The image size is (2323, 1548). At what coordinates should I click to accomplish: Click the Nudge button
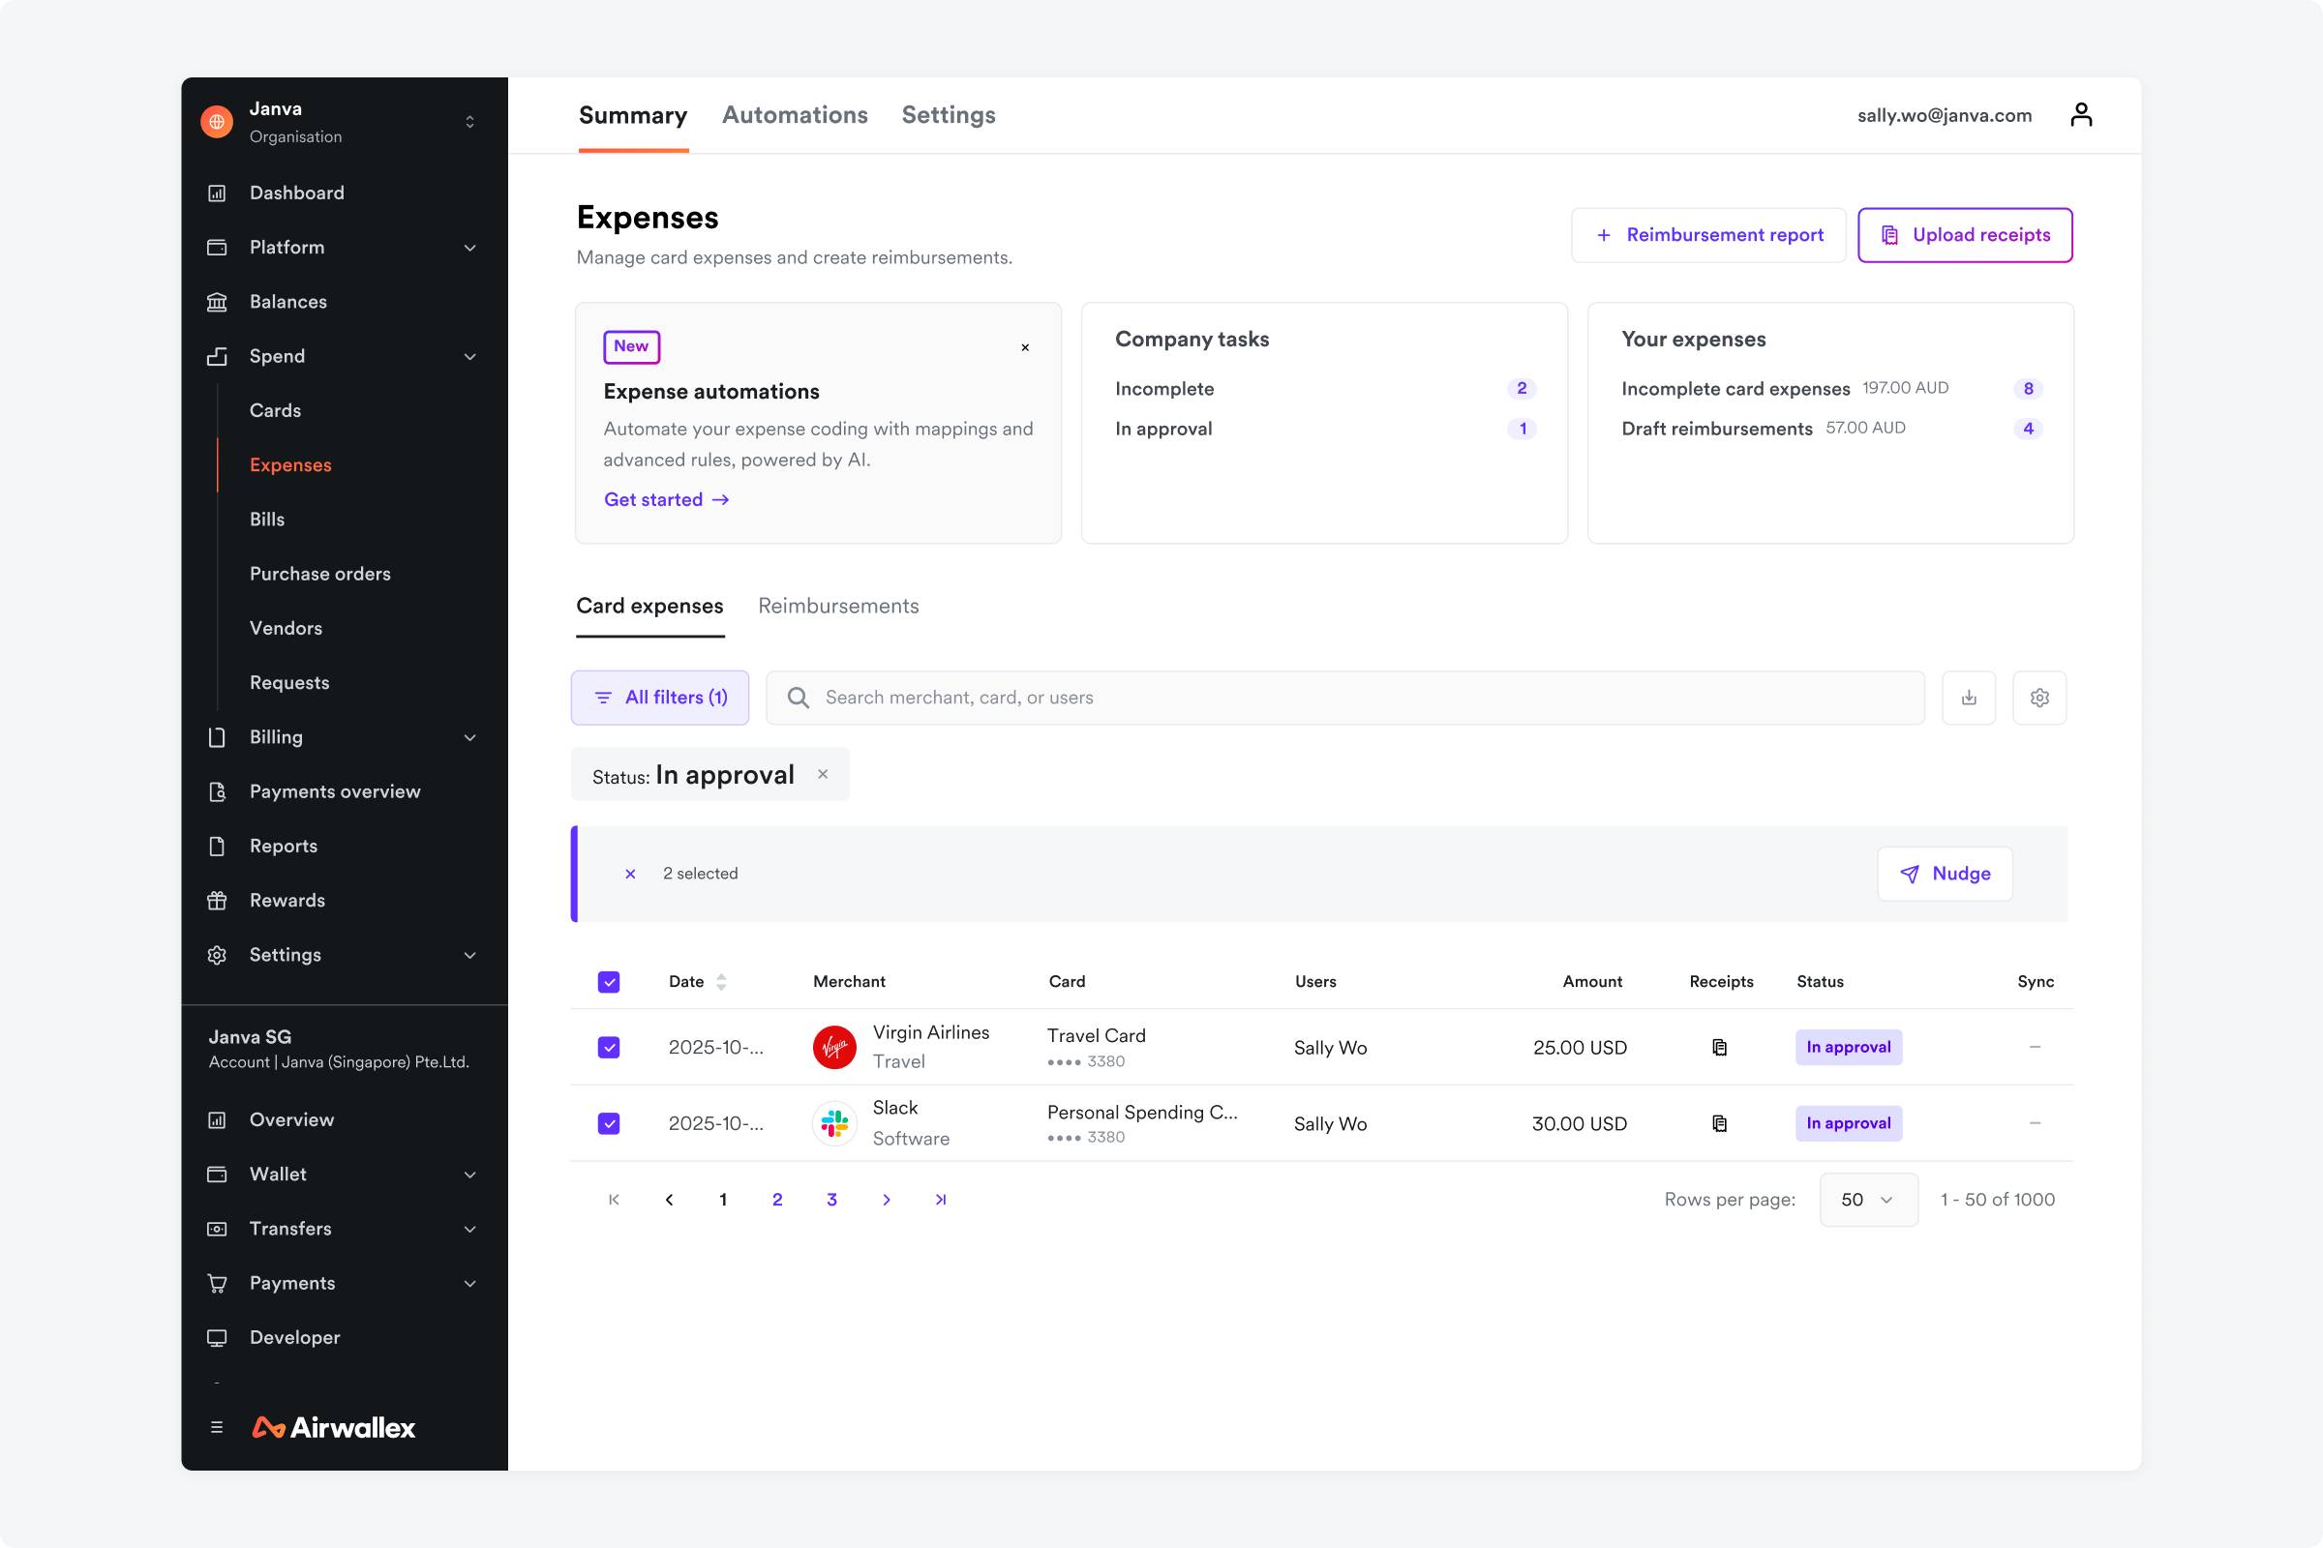tap(1945, 874)
